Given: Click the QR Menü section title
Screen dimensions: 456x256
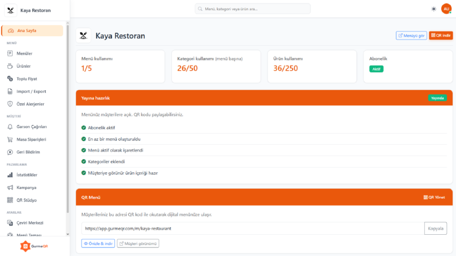Looking at the screenshot, I should click(91, 197).
